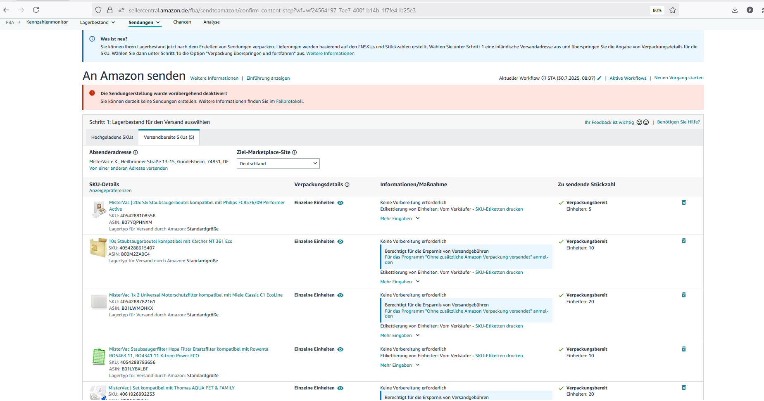The height and width of the screenshot is (401, 764).
Task: Click program enrollment link in Kärcher row
Action: pyautogui.click(x=466, y=260)
